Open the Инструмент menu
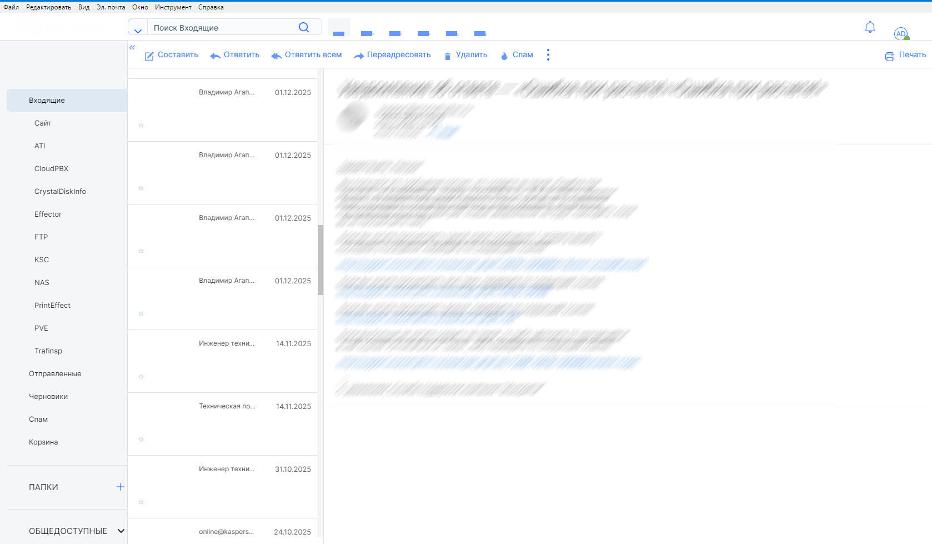The image size is (932, 544). 173,7
